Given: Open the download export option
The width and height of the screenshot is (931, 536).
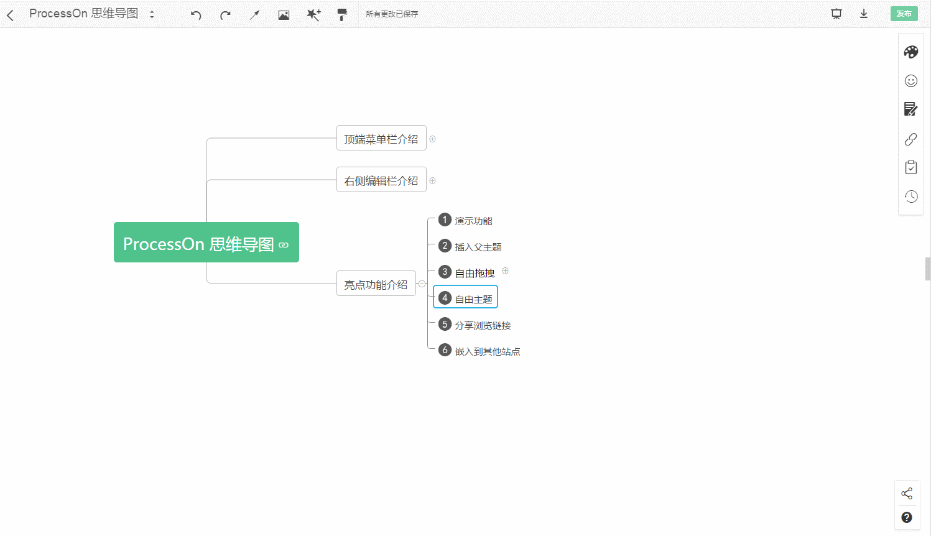Looking at the screenshot, I should 864,13.
